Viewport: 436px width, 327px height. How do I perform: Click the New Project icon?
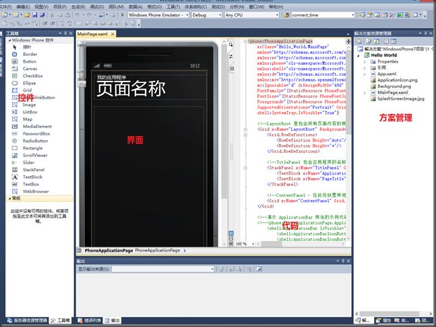tap(5, 15)
